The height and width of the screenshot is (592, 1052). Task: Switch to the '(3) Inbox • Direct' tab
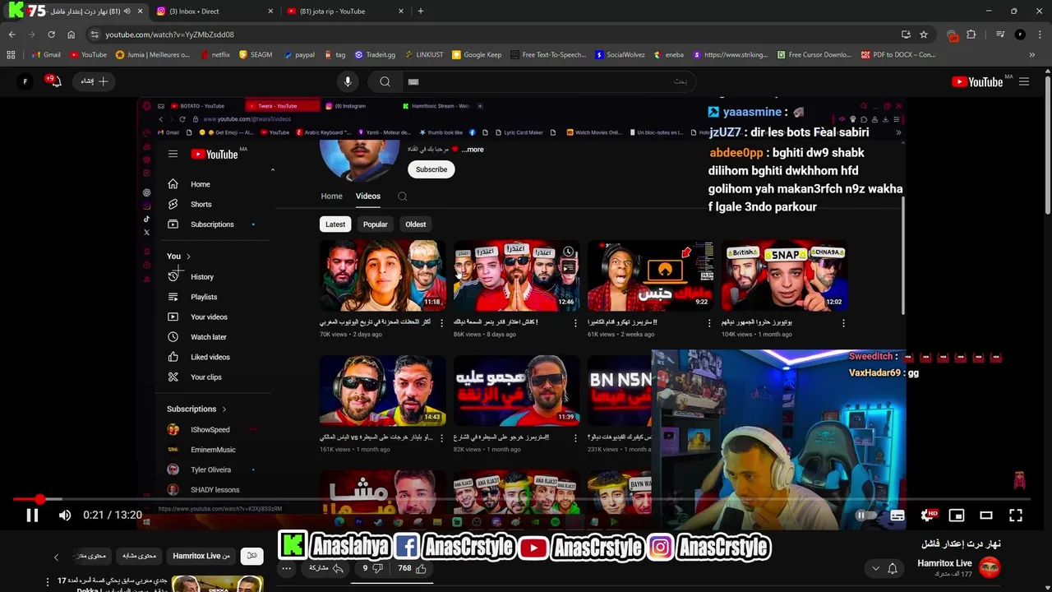click(213, 12)
